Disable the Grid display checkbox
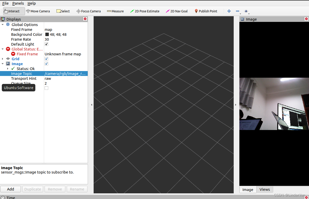The width and height of the screenshot is (309, 199). 46,59
